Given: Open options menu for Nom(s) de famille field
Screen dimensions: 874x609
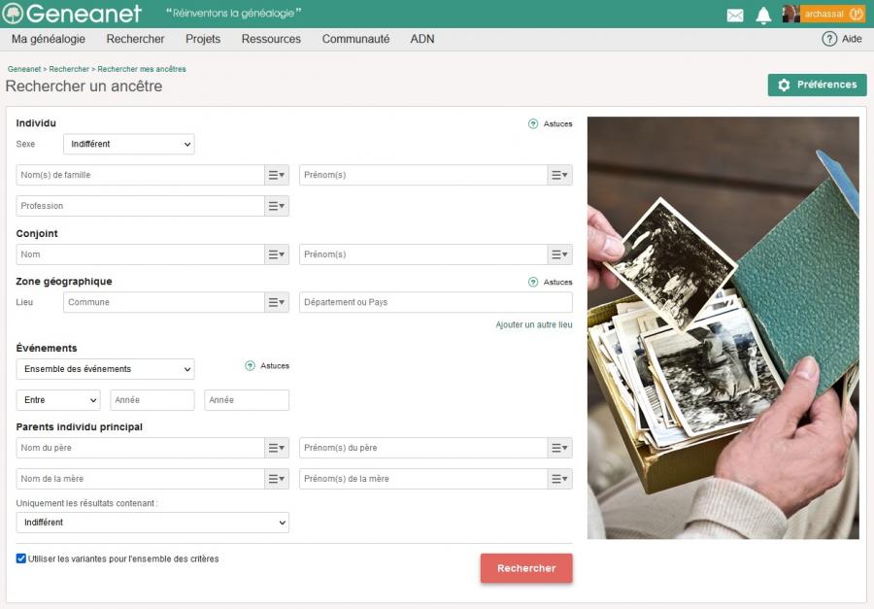Looking at the screenshot, I should pos(277,175).
